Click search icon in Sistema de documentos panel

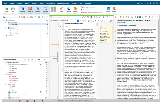(35, 17)
